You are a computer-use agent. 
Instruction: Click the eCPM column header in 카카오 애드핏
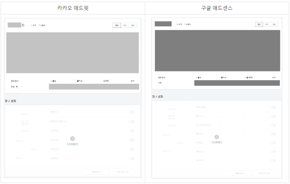[106, 81]
